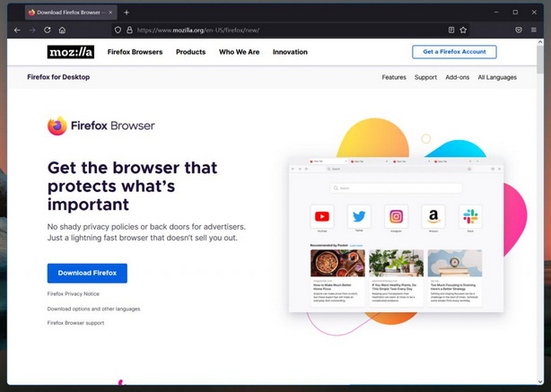Click the Mozilla logo
This screenshot has height=392, width=551.
tap(70, 52)
